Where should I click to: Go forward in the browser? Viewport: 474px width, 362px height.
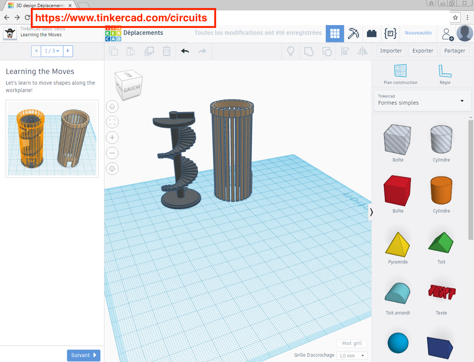(17, 18)
